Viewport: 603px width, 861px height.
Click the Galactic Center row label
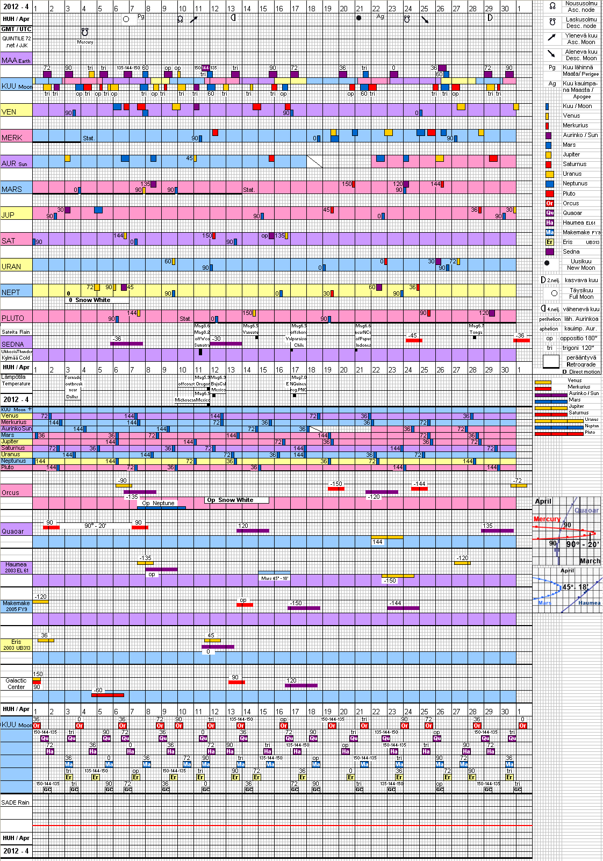coord(16,684)
